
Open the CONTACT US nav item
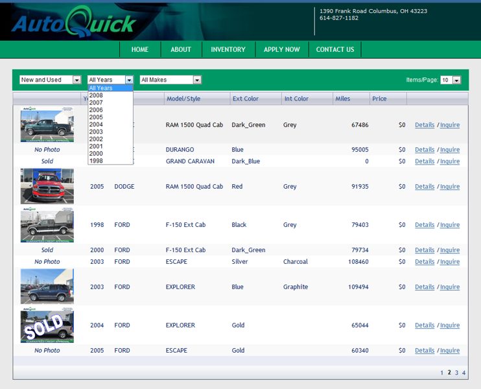(335, 49)
